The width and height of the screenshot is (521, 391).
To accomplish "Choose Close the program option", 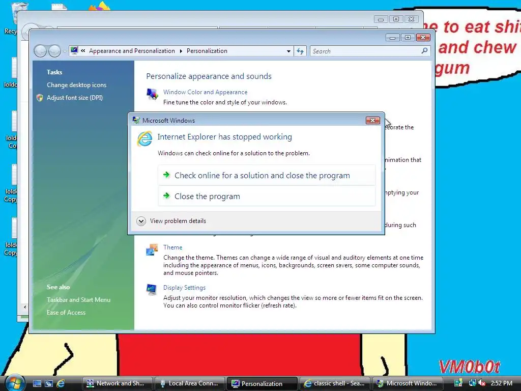I will [x=267, y=196].
